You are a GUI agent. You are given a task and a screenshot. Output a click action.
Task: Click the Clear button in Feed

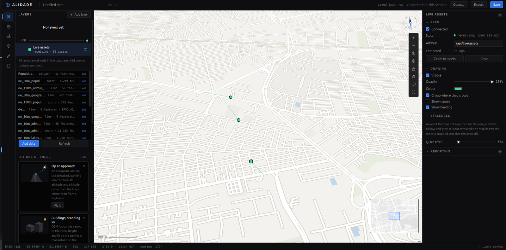(x=484, y=59)
